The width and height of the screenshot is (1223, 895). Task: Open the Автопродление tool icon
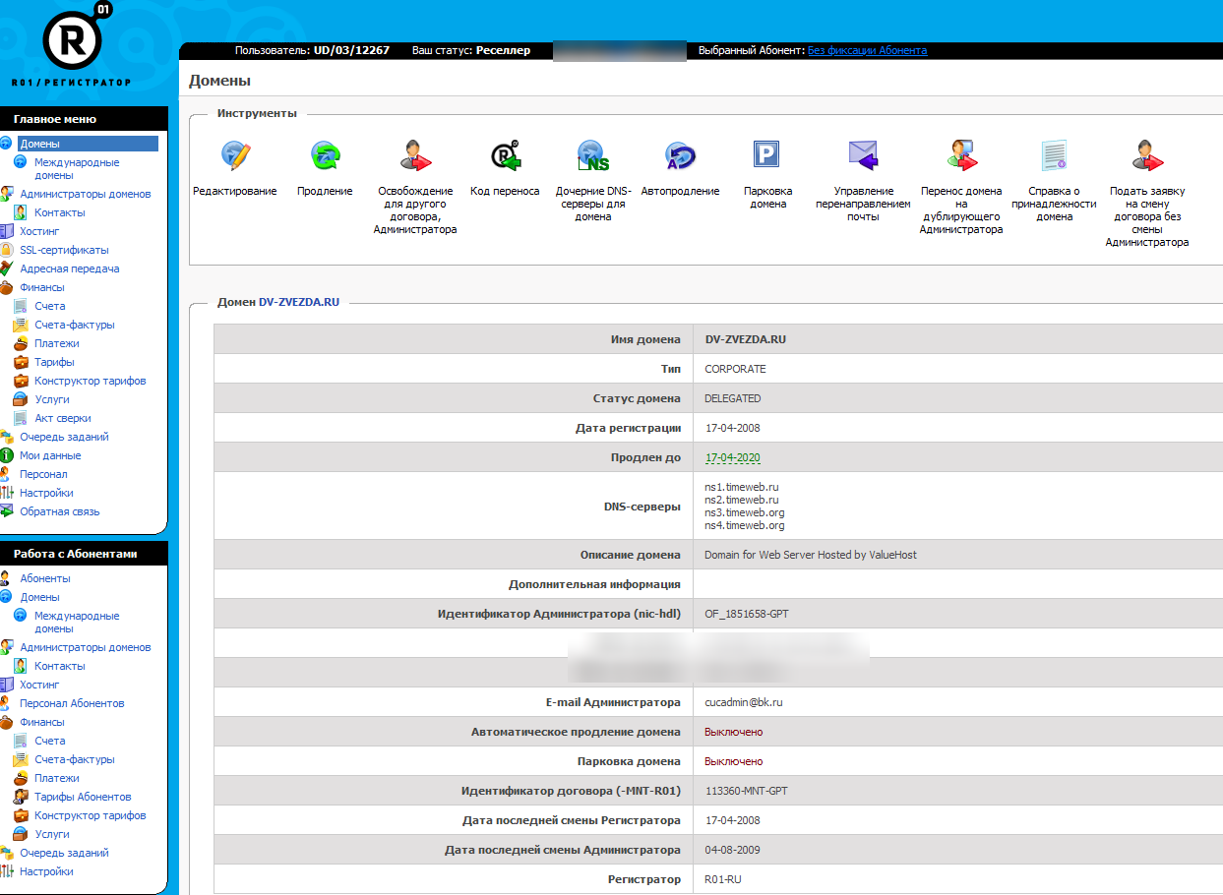(680, 155)
